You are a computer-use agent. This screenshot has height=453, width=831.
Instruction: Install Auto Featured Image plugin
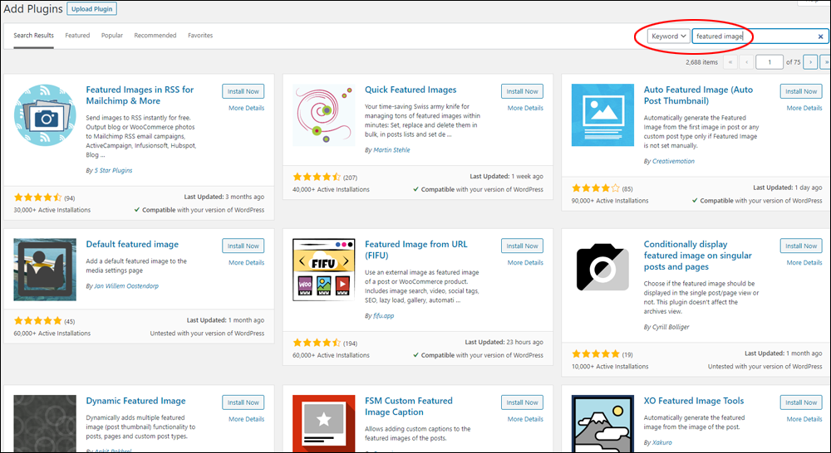pyautogui.click(x=801, y=91)
